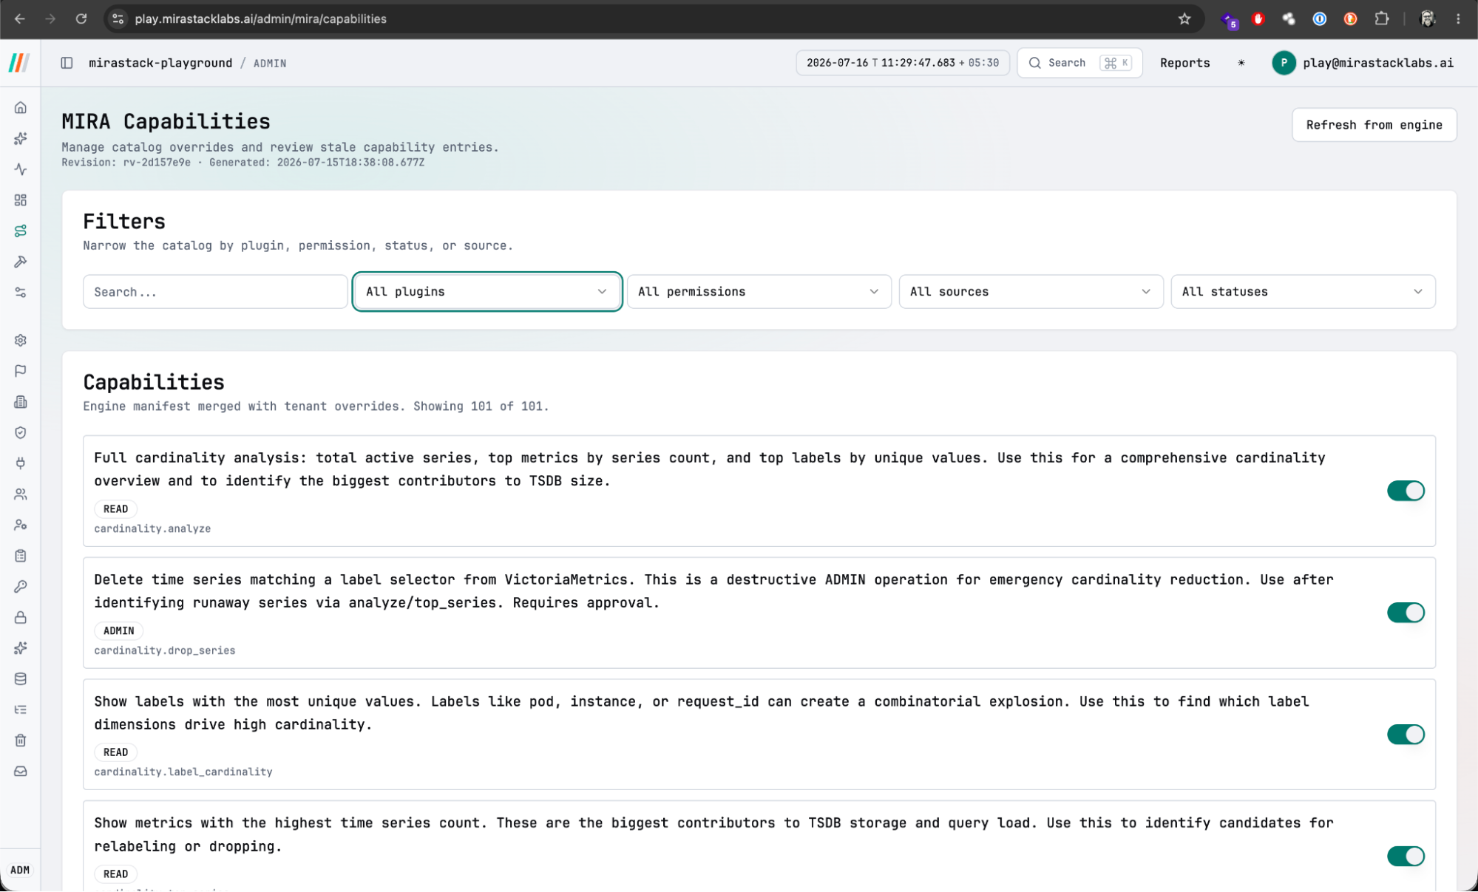Image resolution: width=1478 pixels, height=892 pixels.
Task: Disable the cardinality.analyze capability toggle
Action: (1406, 491)
